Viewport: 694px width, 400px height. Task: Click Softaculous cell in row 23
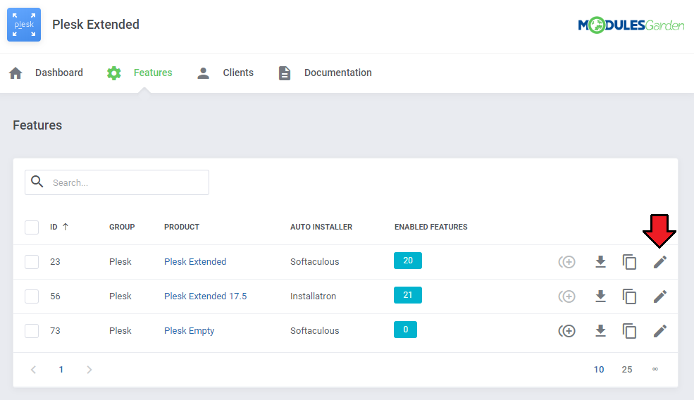pyautogui.click(x=315, y=261)
